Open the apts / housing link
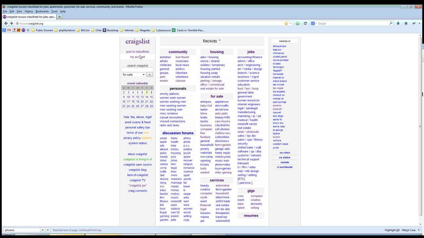This screenshot has height=238, width=424. [209, 57]
